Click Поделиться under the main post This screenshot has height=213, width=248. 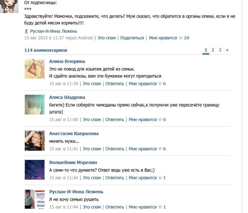click(x=132, y=38)
